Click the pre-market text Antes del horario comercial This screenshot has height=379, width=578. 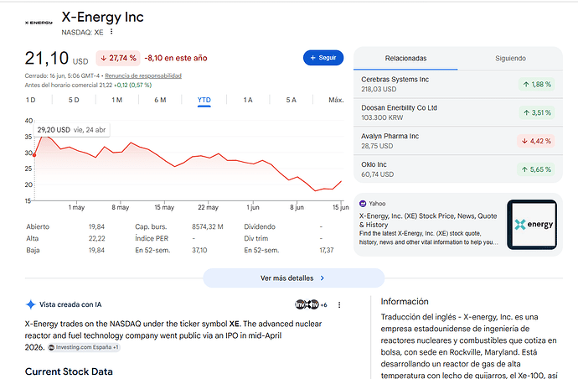(61, 85)
